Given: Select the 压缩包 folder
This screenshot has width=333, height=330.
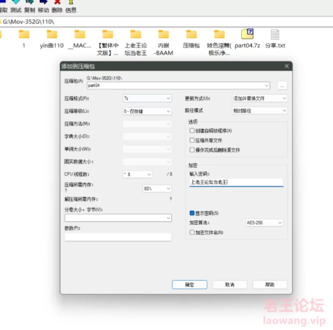Looking at the screenshot, I should pos(191,39).
